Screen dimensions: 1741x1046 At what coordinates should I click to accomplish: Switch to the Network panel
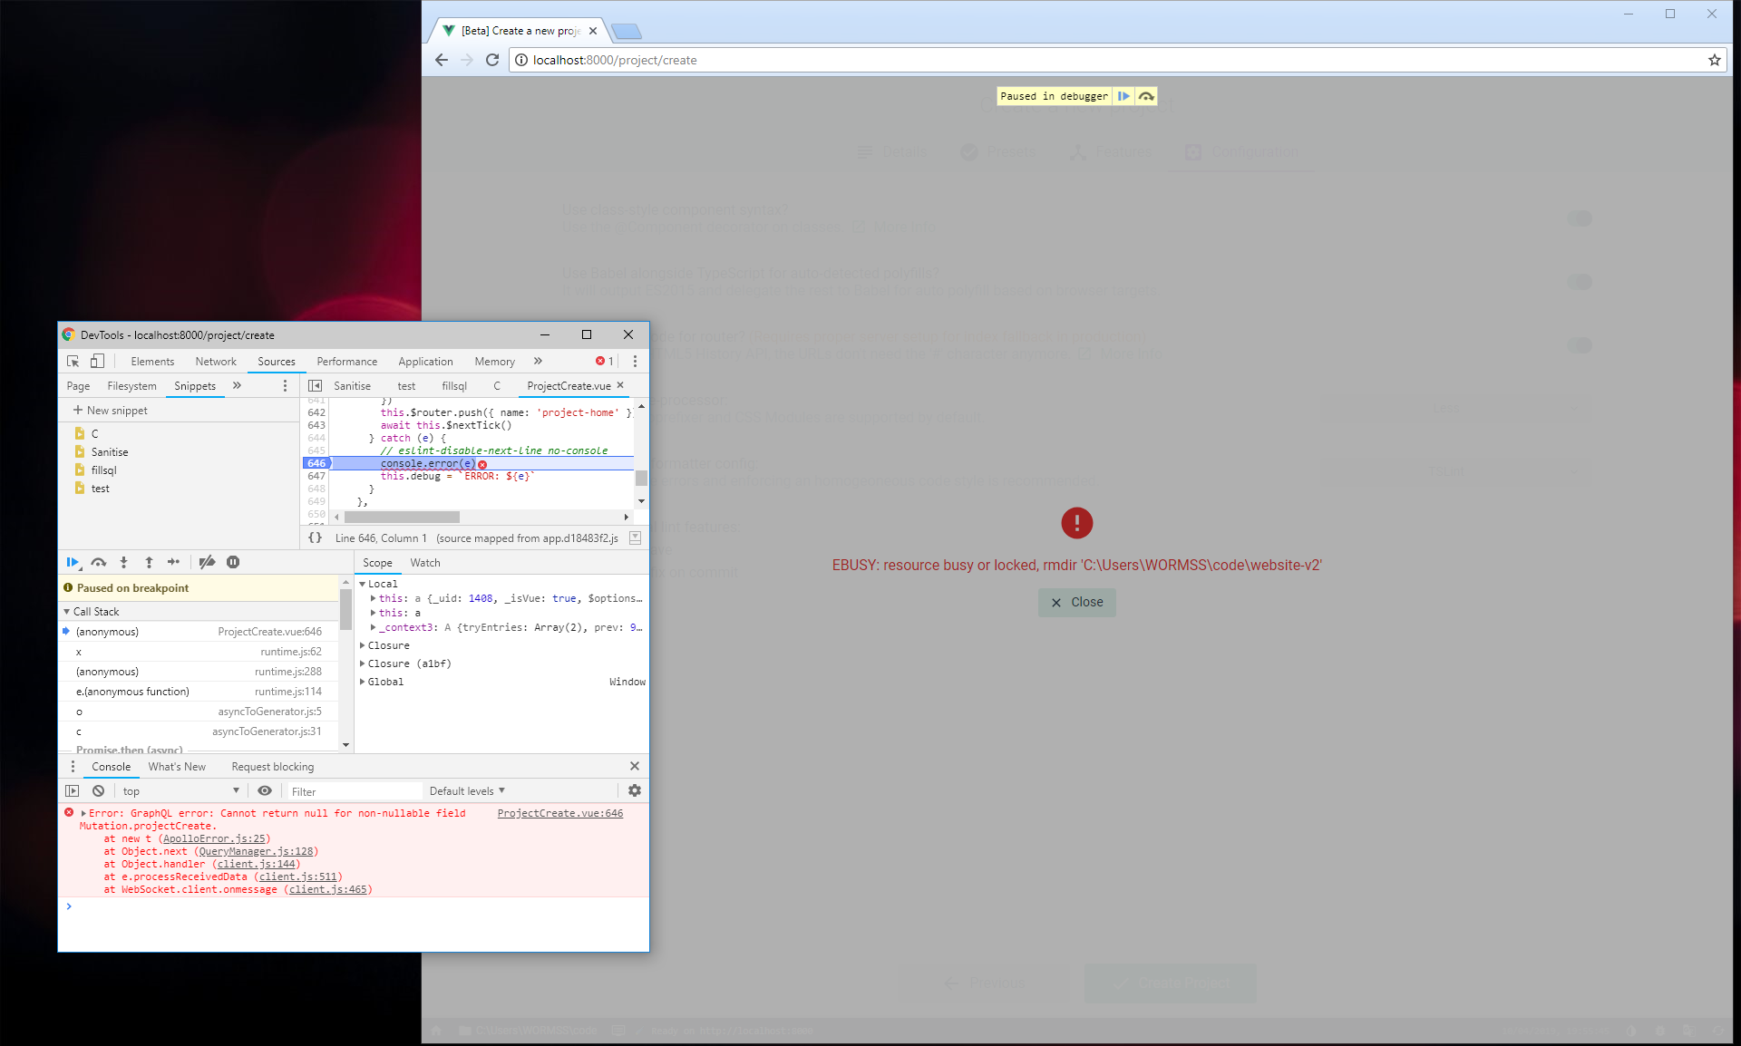pyautogui.click(x=215, y=361)
